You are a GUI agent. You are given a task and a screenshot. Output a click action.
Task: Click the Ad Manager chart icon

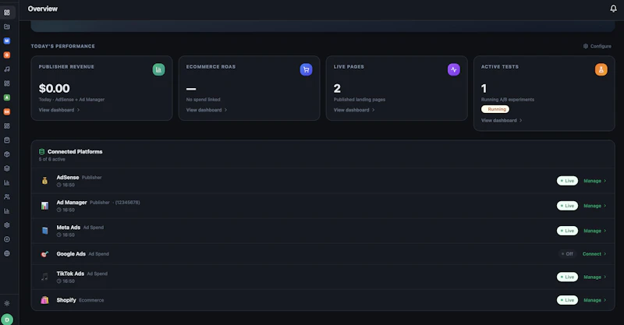(44, 206)
